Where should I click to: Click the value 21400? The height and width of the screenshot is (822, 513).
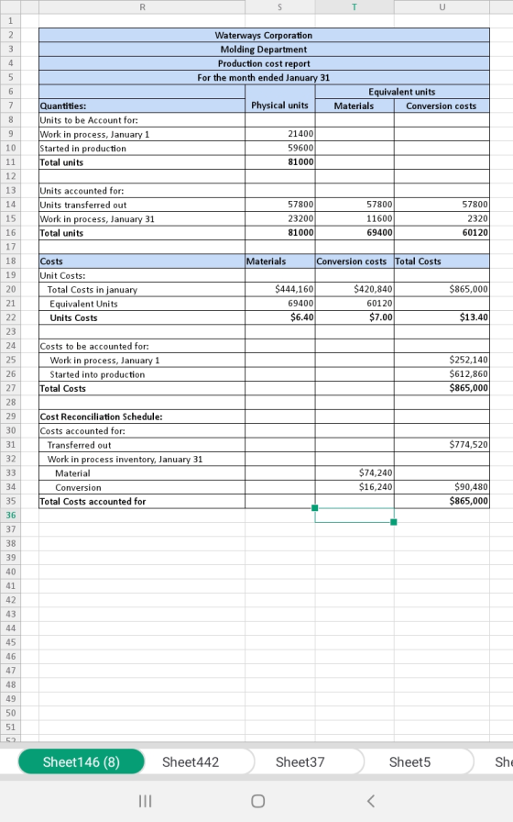click(x=300, y=134)
